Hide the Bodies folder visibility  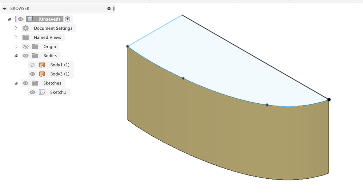[x=25, y=55]
